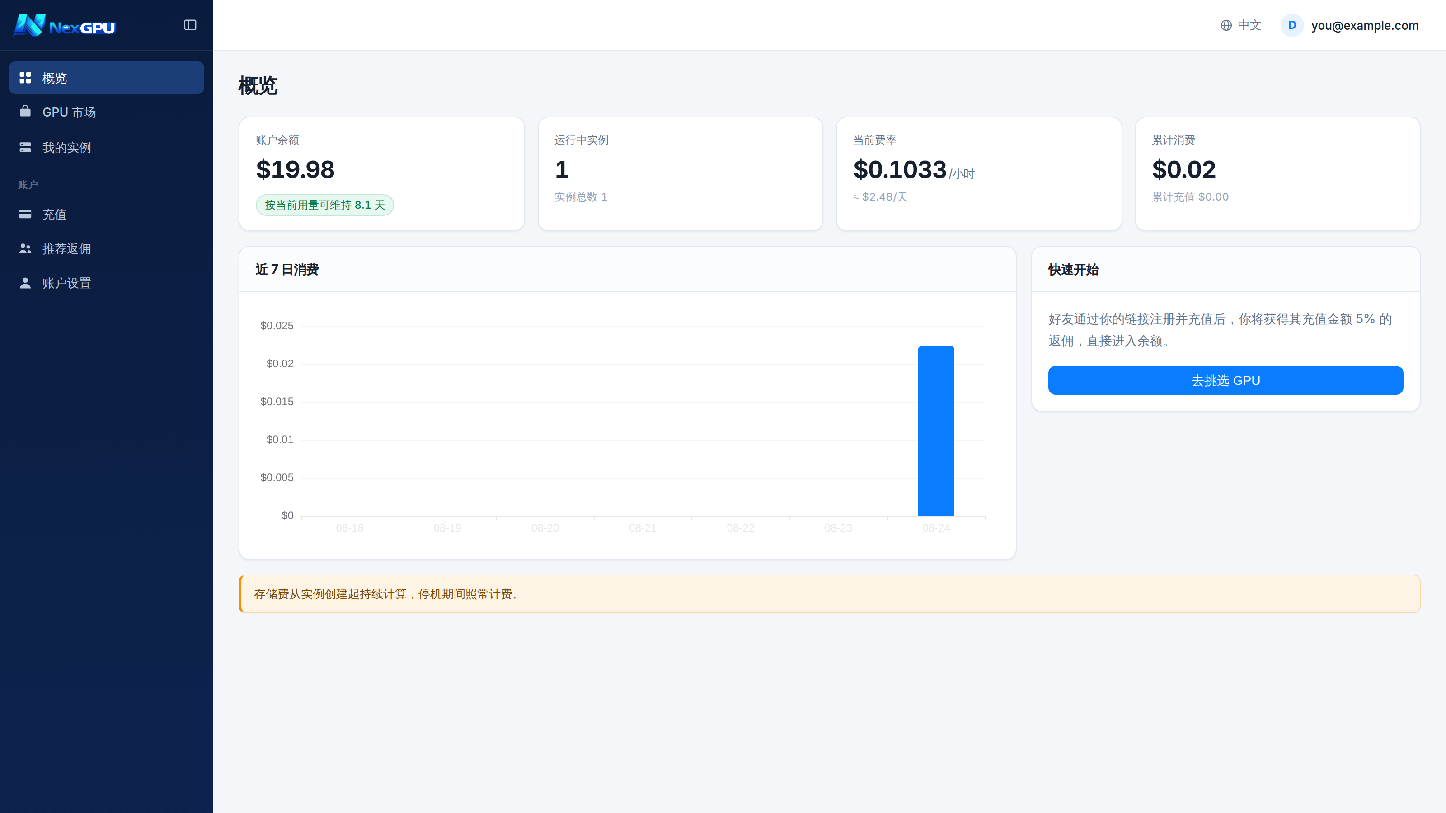The image size is (1446, 813).
Task: Click the $0.01 y-axis label
Action: [280, 440]
